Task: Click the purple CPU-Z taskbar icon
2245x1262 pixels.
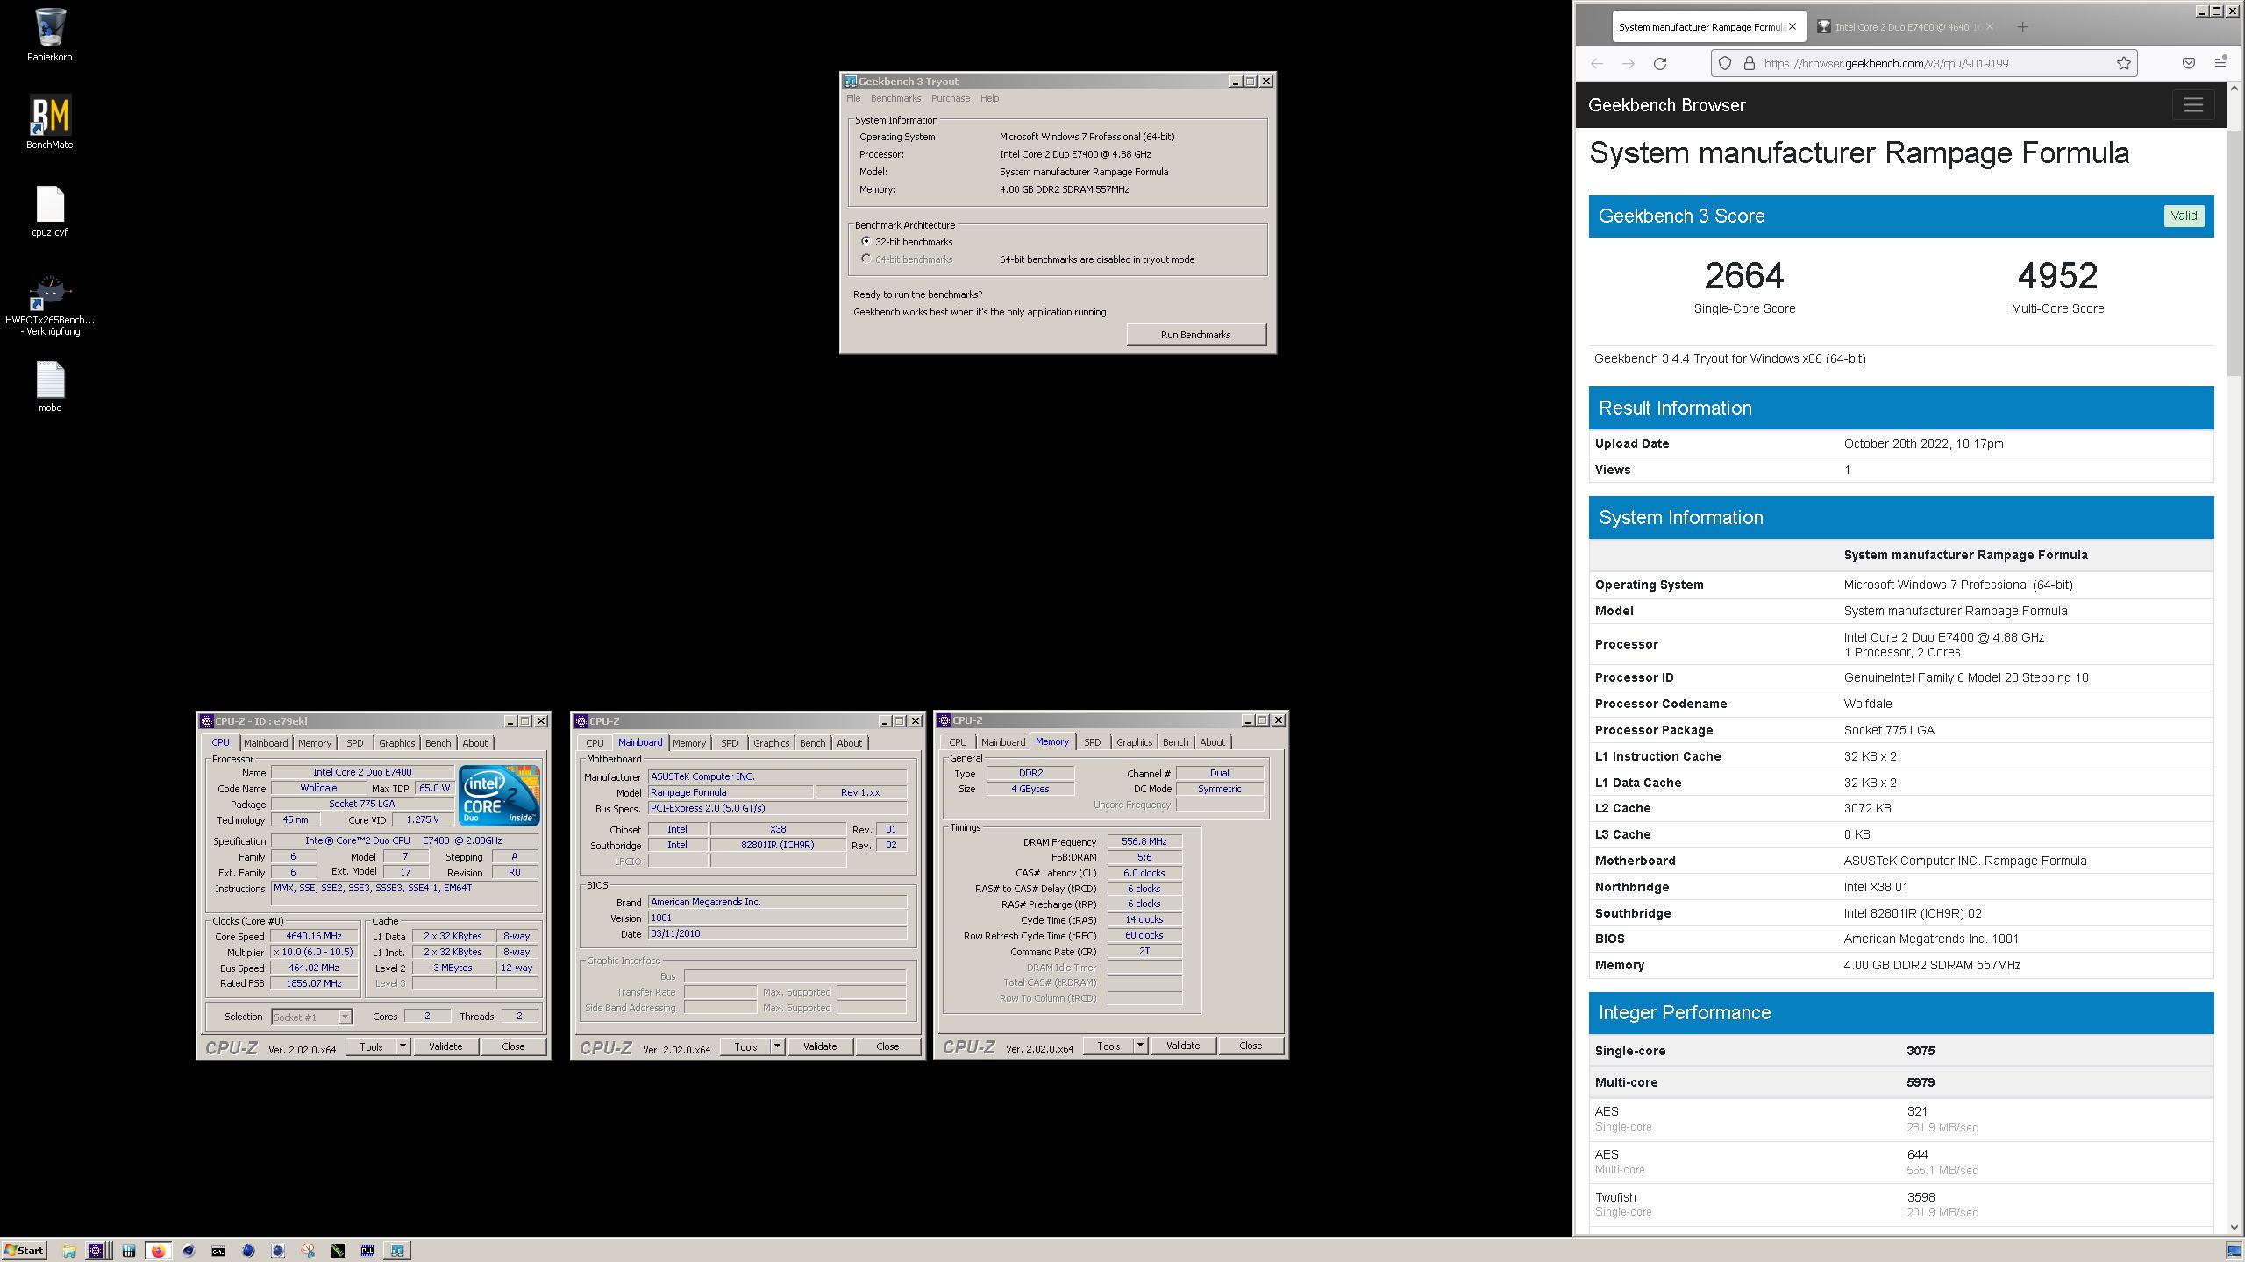Action: [x=96, y=1251]
